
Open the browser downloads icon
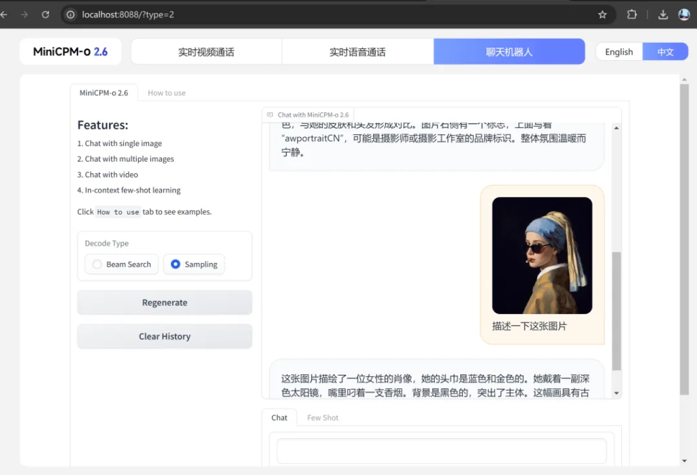point(663,15)
